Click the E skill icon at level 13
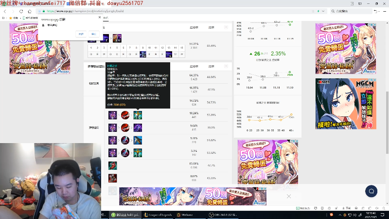This screenshot has width=389, height=219. coord(169,54)
